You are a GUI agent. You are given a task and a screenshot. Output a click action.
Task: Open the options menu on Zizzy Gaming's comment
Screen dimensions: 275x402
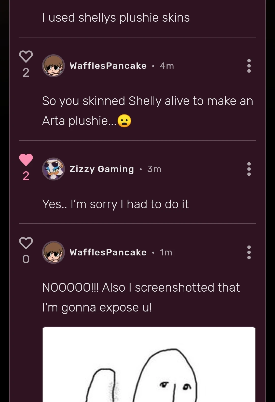point(249,169)
